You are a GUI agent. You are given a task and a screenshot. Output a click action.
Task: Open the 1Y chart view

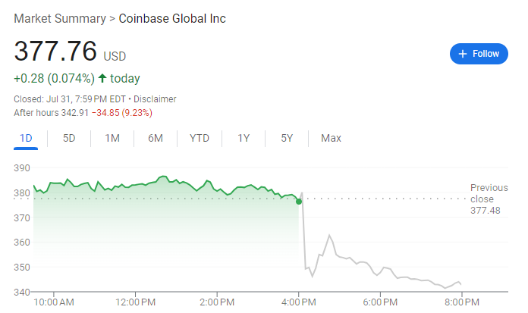point(244,138)
